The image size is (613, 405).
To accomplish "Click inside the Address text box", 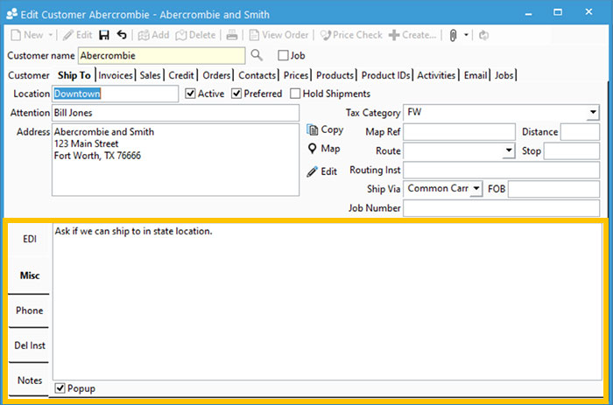I will [x=175, y=160].
